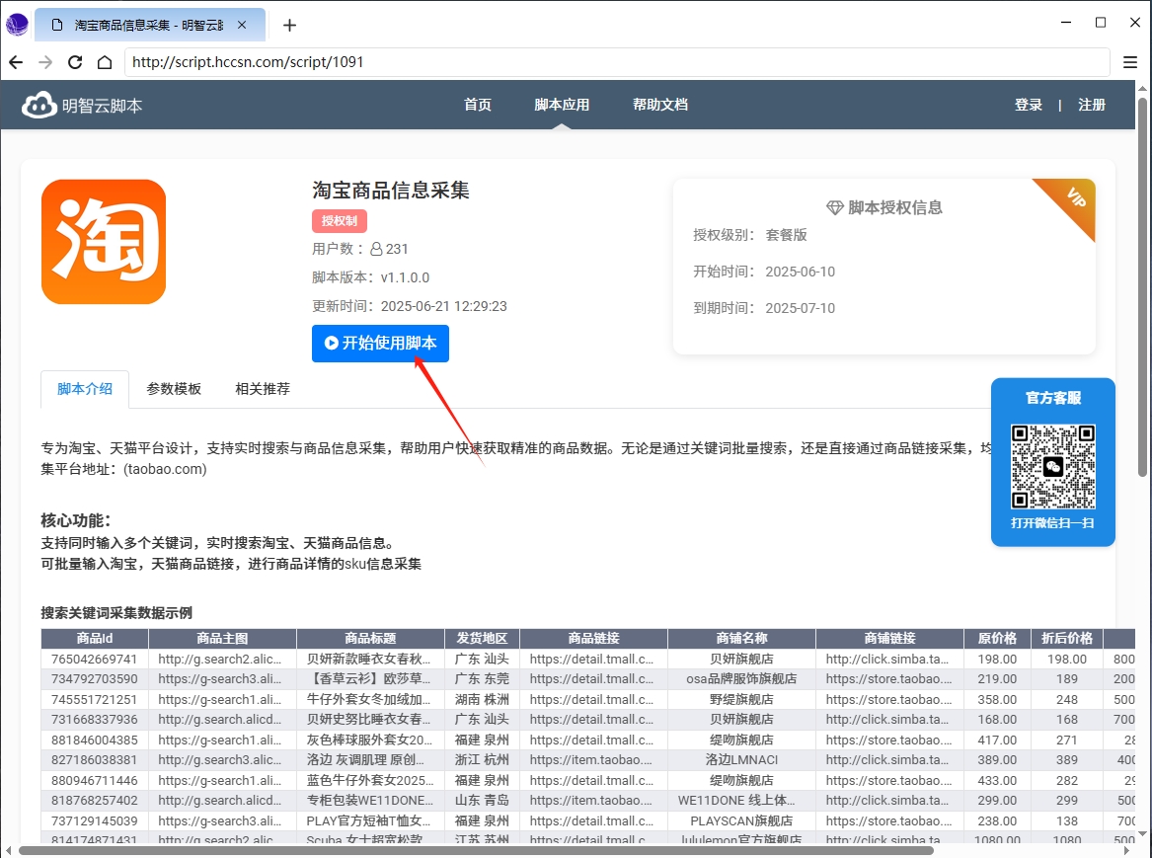Screen dimensions: 1152x858
Task: Open the browser hamburger menu
Action: [1130, 62]
